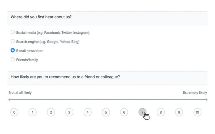Rate likelihood as 0
This screenshot has height=134, width=215.
[x=14, y=112]
